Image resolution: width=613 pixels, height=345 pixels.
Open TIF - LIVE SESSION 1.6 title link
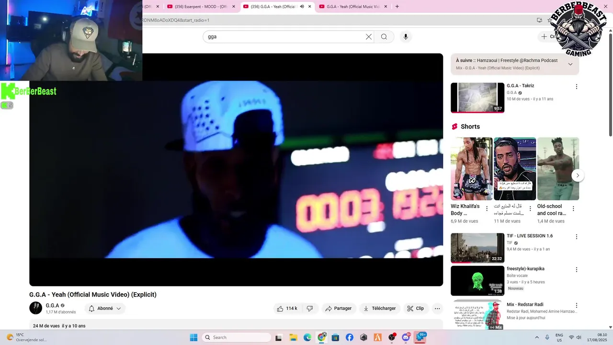[530, 236]
